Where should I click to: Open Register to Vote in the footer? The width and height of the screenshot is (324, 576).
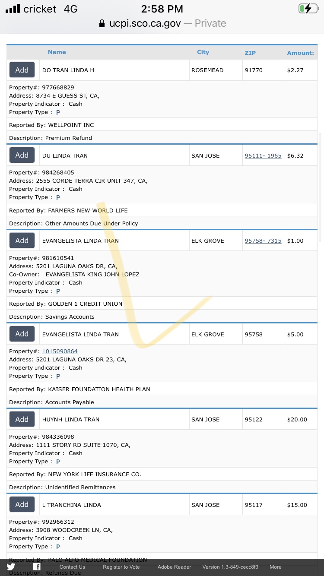tap(121, 567)
